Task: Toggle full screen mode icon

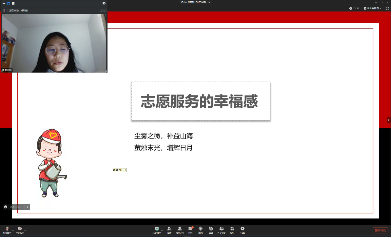Action: (x=387, y=8)
